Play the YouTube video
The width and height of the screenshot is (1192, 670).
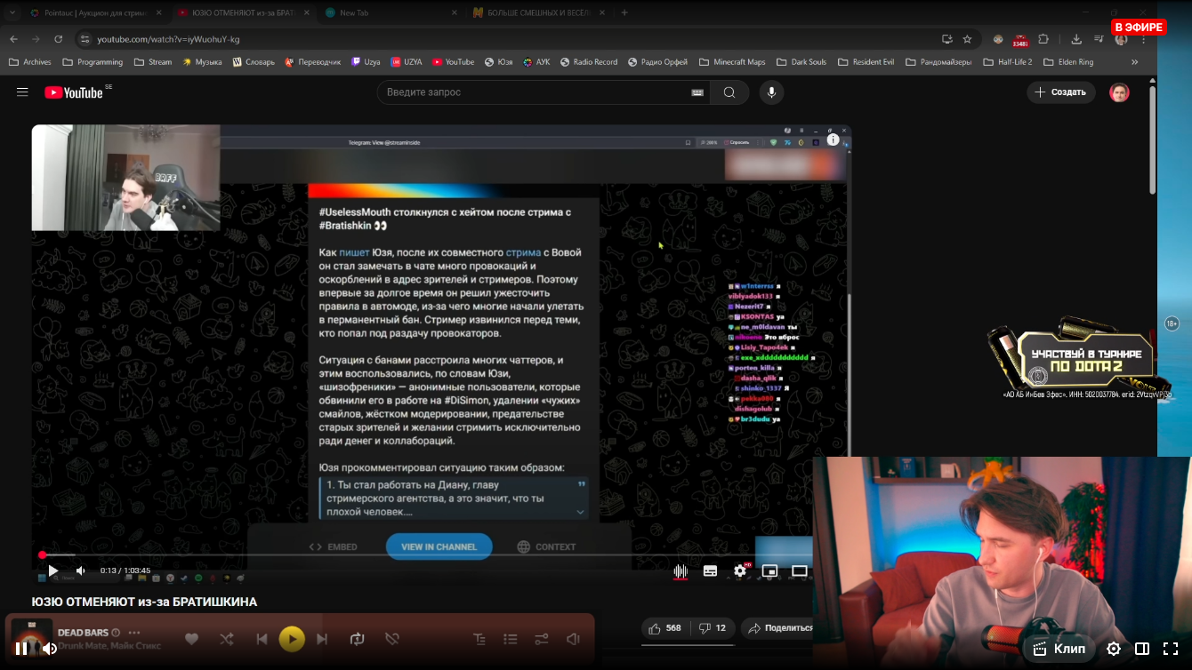pyautogui.click(x=52, y=570)
